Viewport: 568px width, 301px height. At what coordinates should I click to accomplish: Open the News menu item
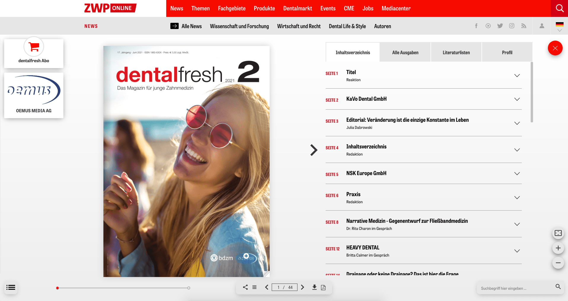point(177,8)
